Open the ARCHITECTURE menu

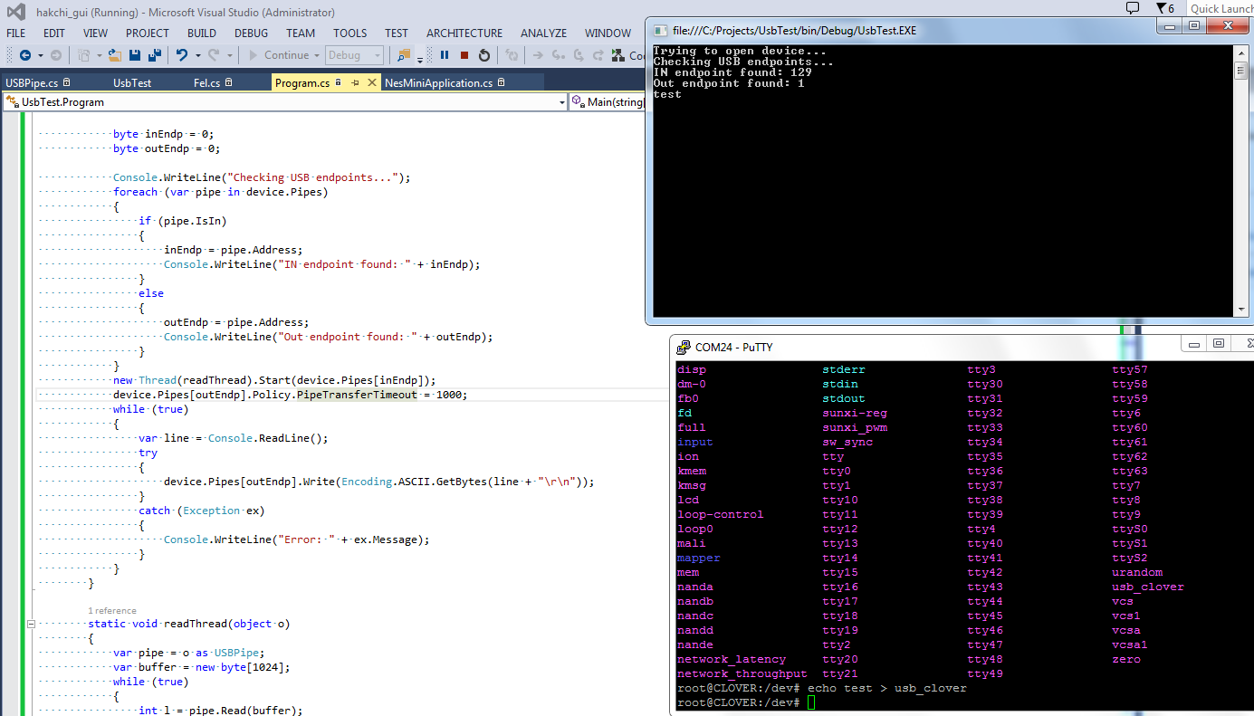tap(464, 33)
